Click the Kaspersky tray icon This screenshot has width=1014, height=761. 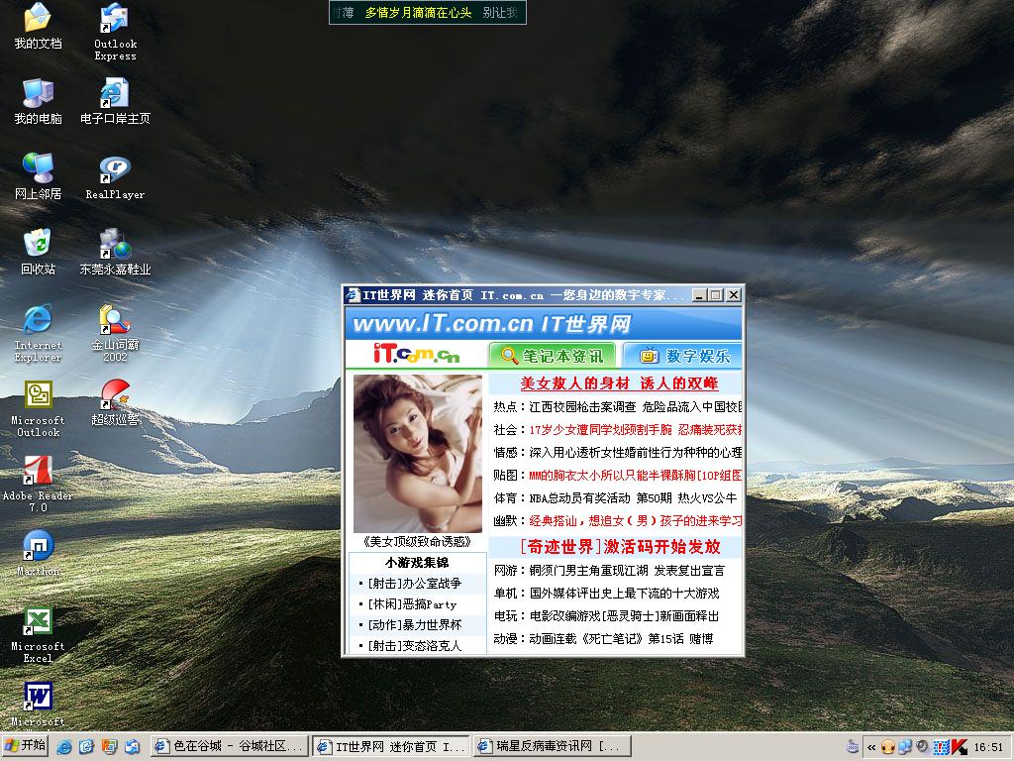pyautogui.click(x=960, y=747)
